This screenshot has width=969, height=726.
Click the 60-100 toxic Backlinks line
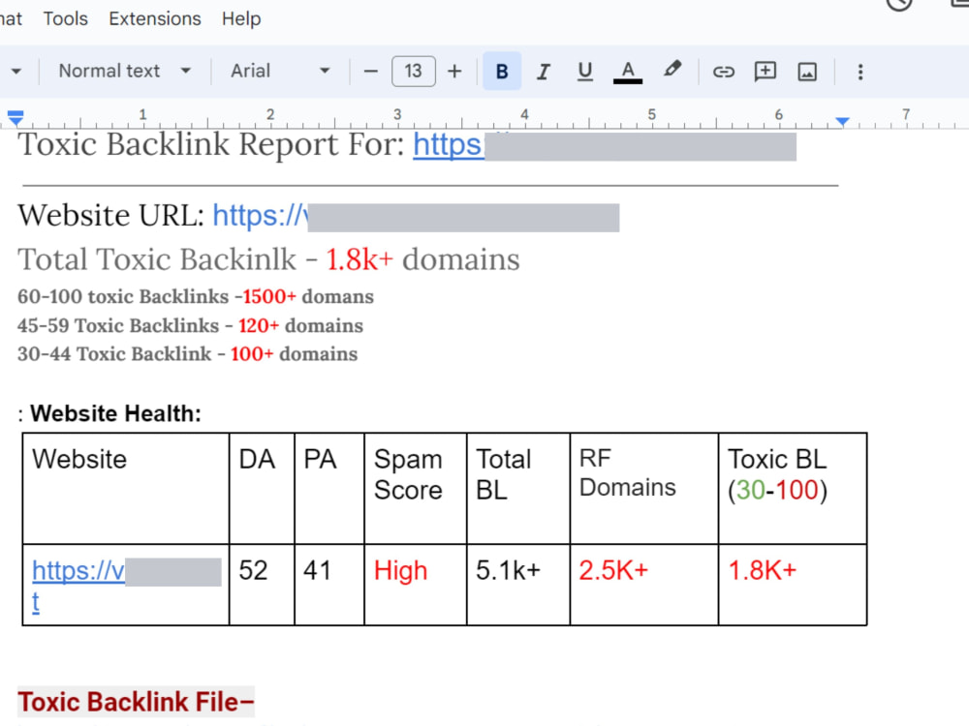tap(196, 297)
